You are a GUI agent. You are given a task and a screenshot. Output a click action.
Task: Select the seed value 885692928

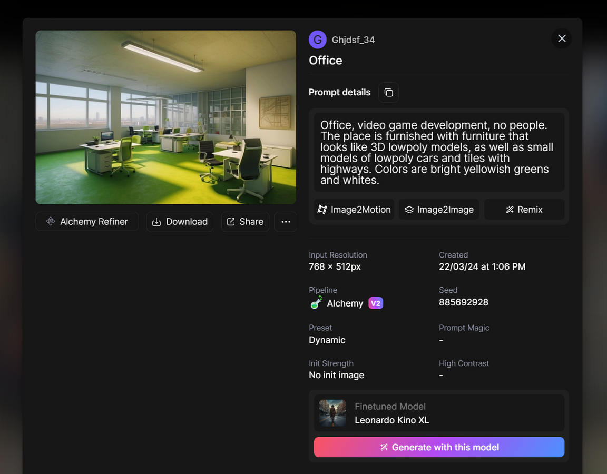(x=463, y=302)
